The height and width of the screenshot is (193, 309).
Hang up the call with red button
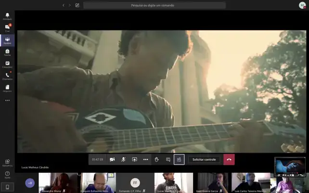229,159
